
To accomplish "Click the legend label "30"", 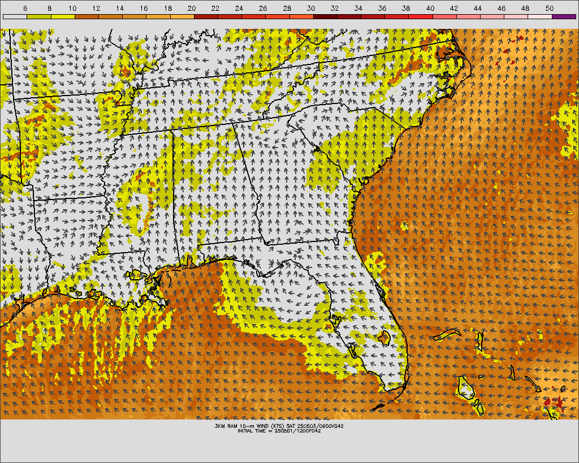I will 311,8.
